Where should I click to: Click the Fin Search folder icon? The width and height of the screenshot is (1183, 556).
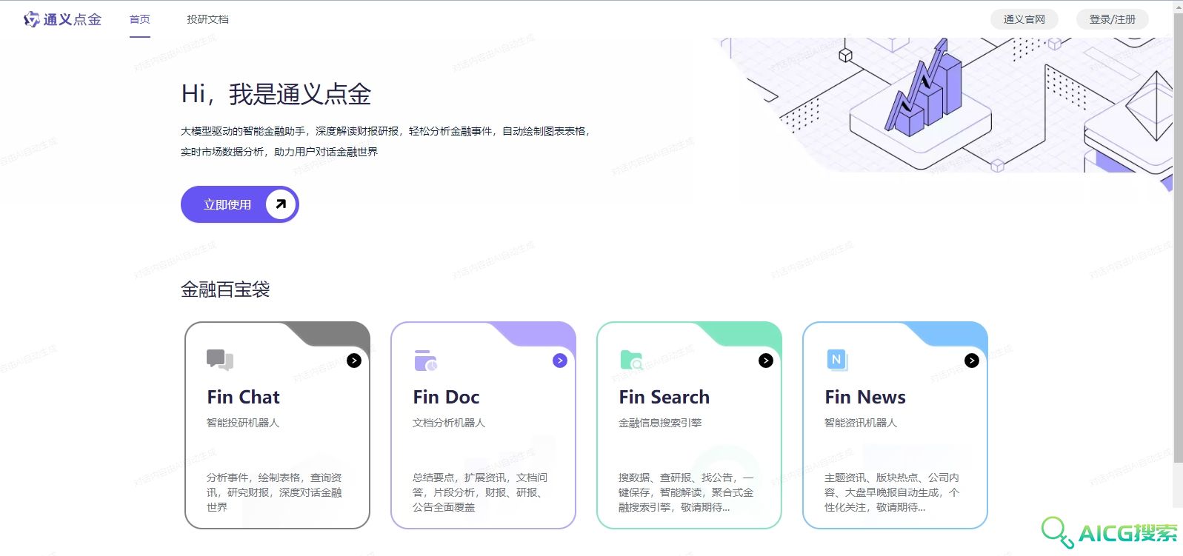click(632, 361)
